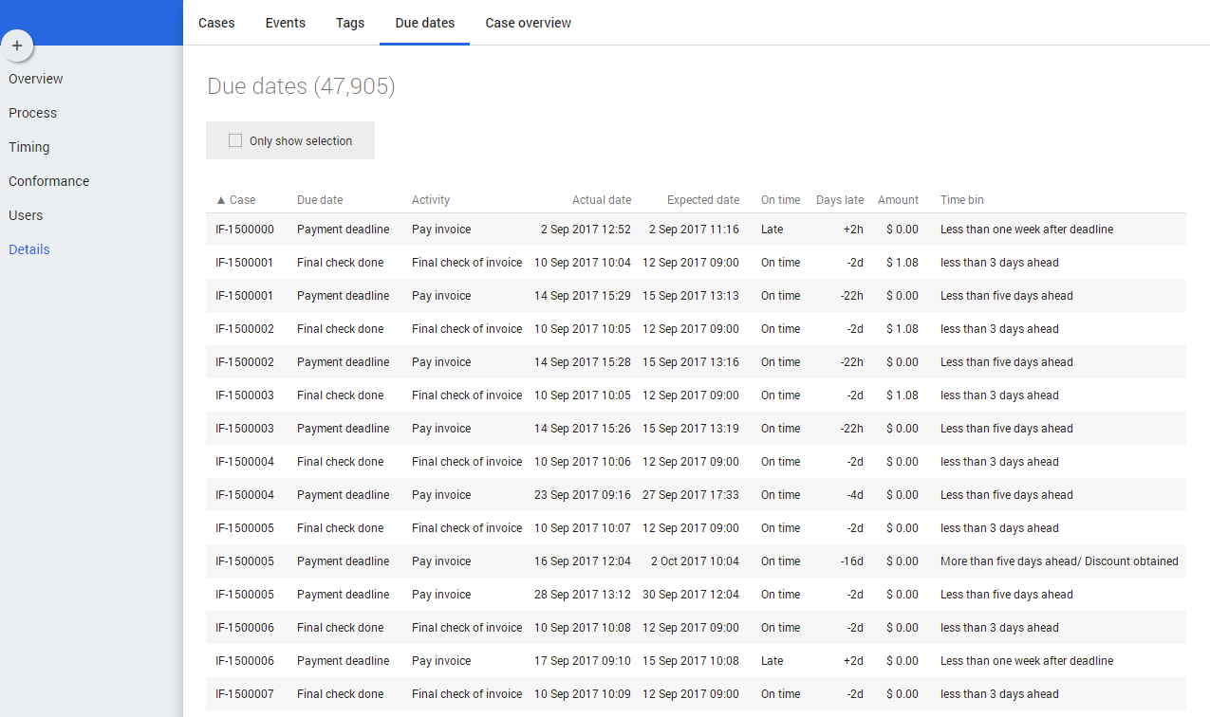The image size is (1210, 717).
Task: Open the Cases tab
Action: pos(216,23)
